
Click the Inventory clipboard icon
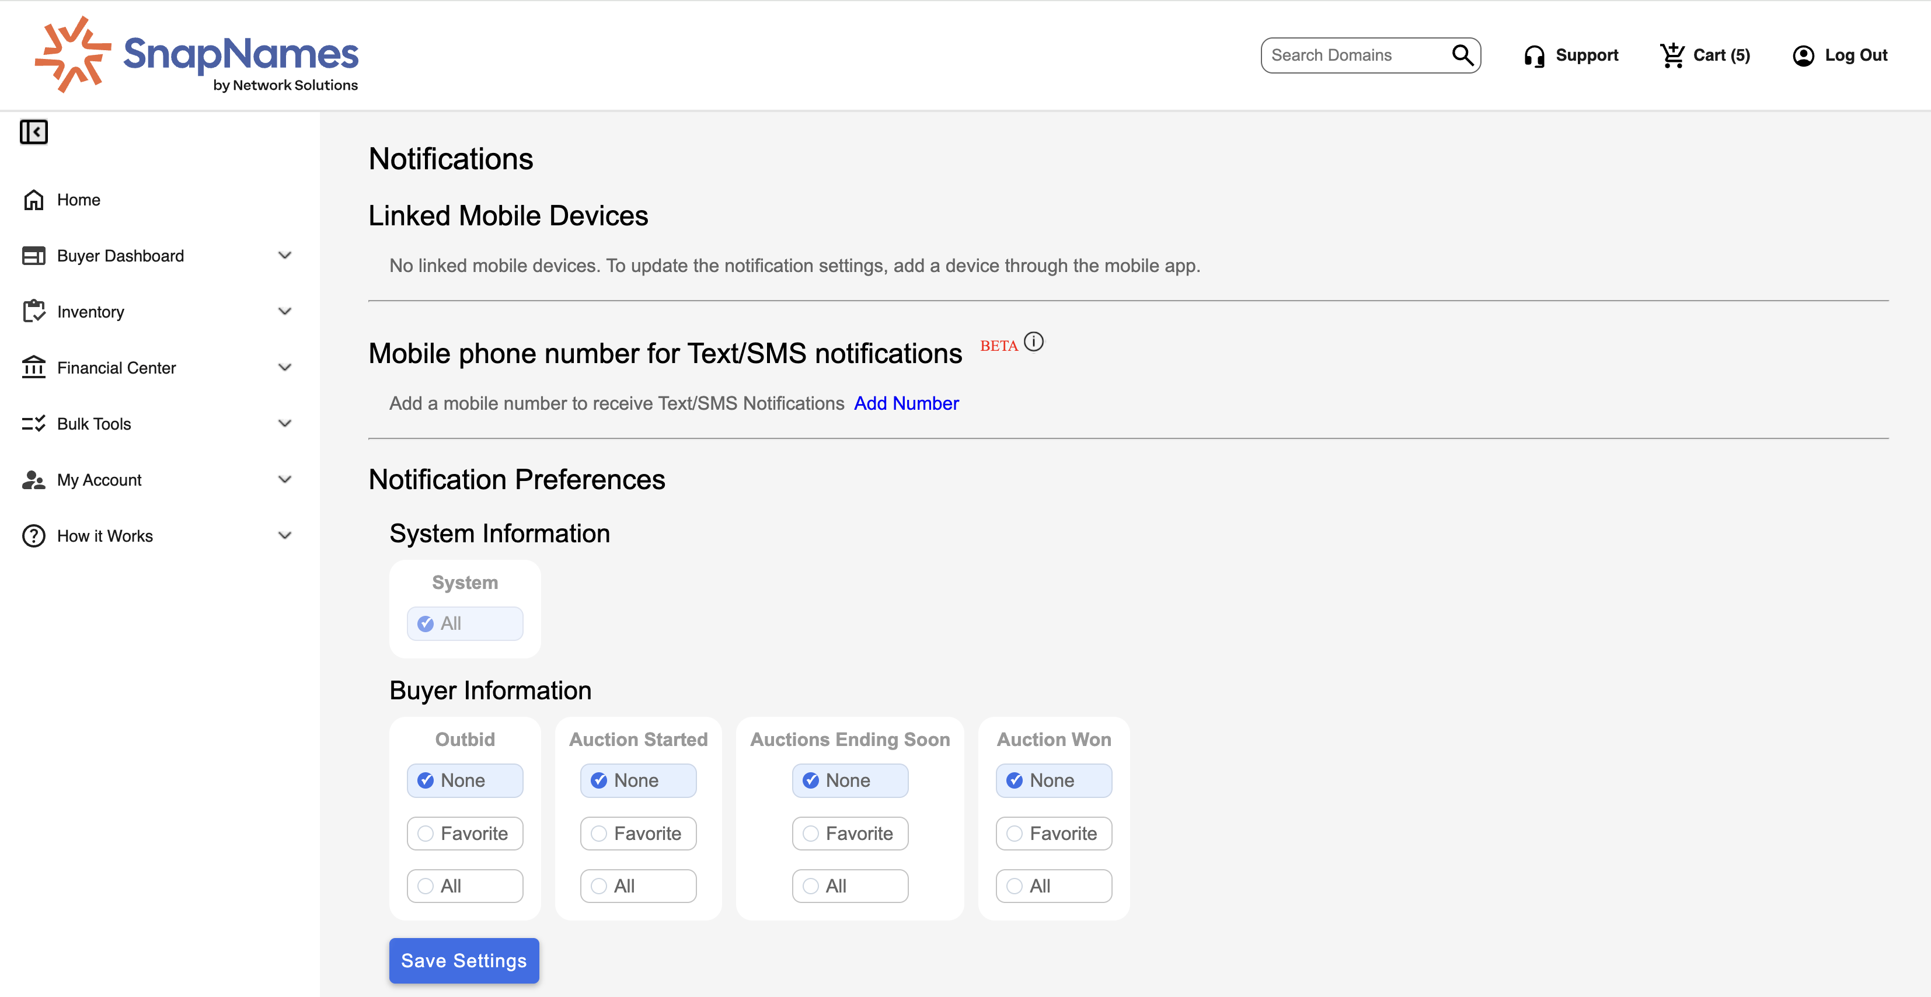[34, 311]
